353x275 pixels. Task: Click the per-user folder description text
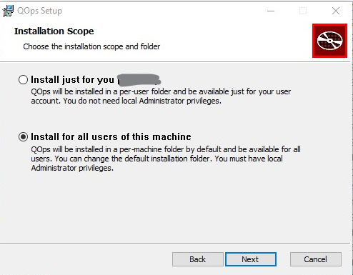tap(161, 96)
